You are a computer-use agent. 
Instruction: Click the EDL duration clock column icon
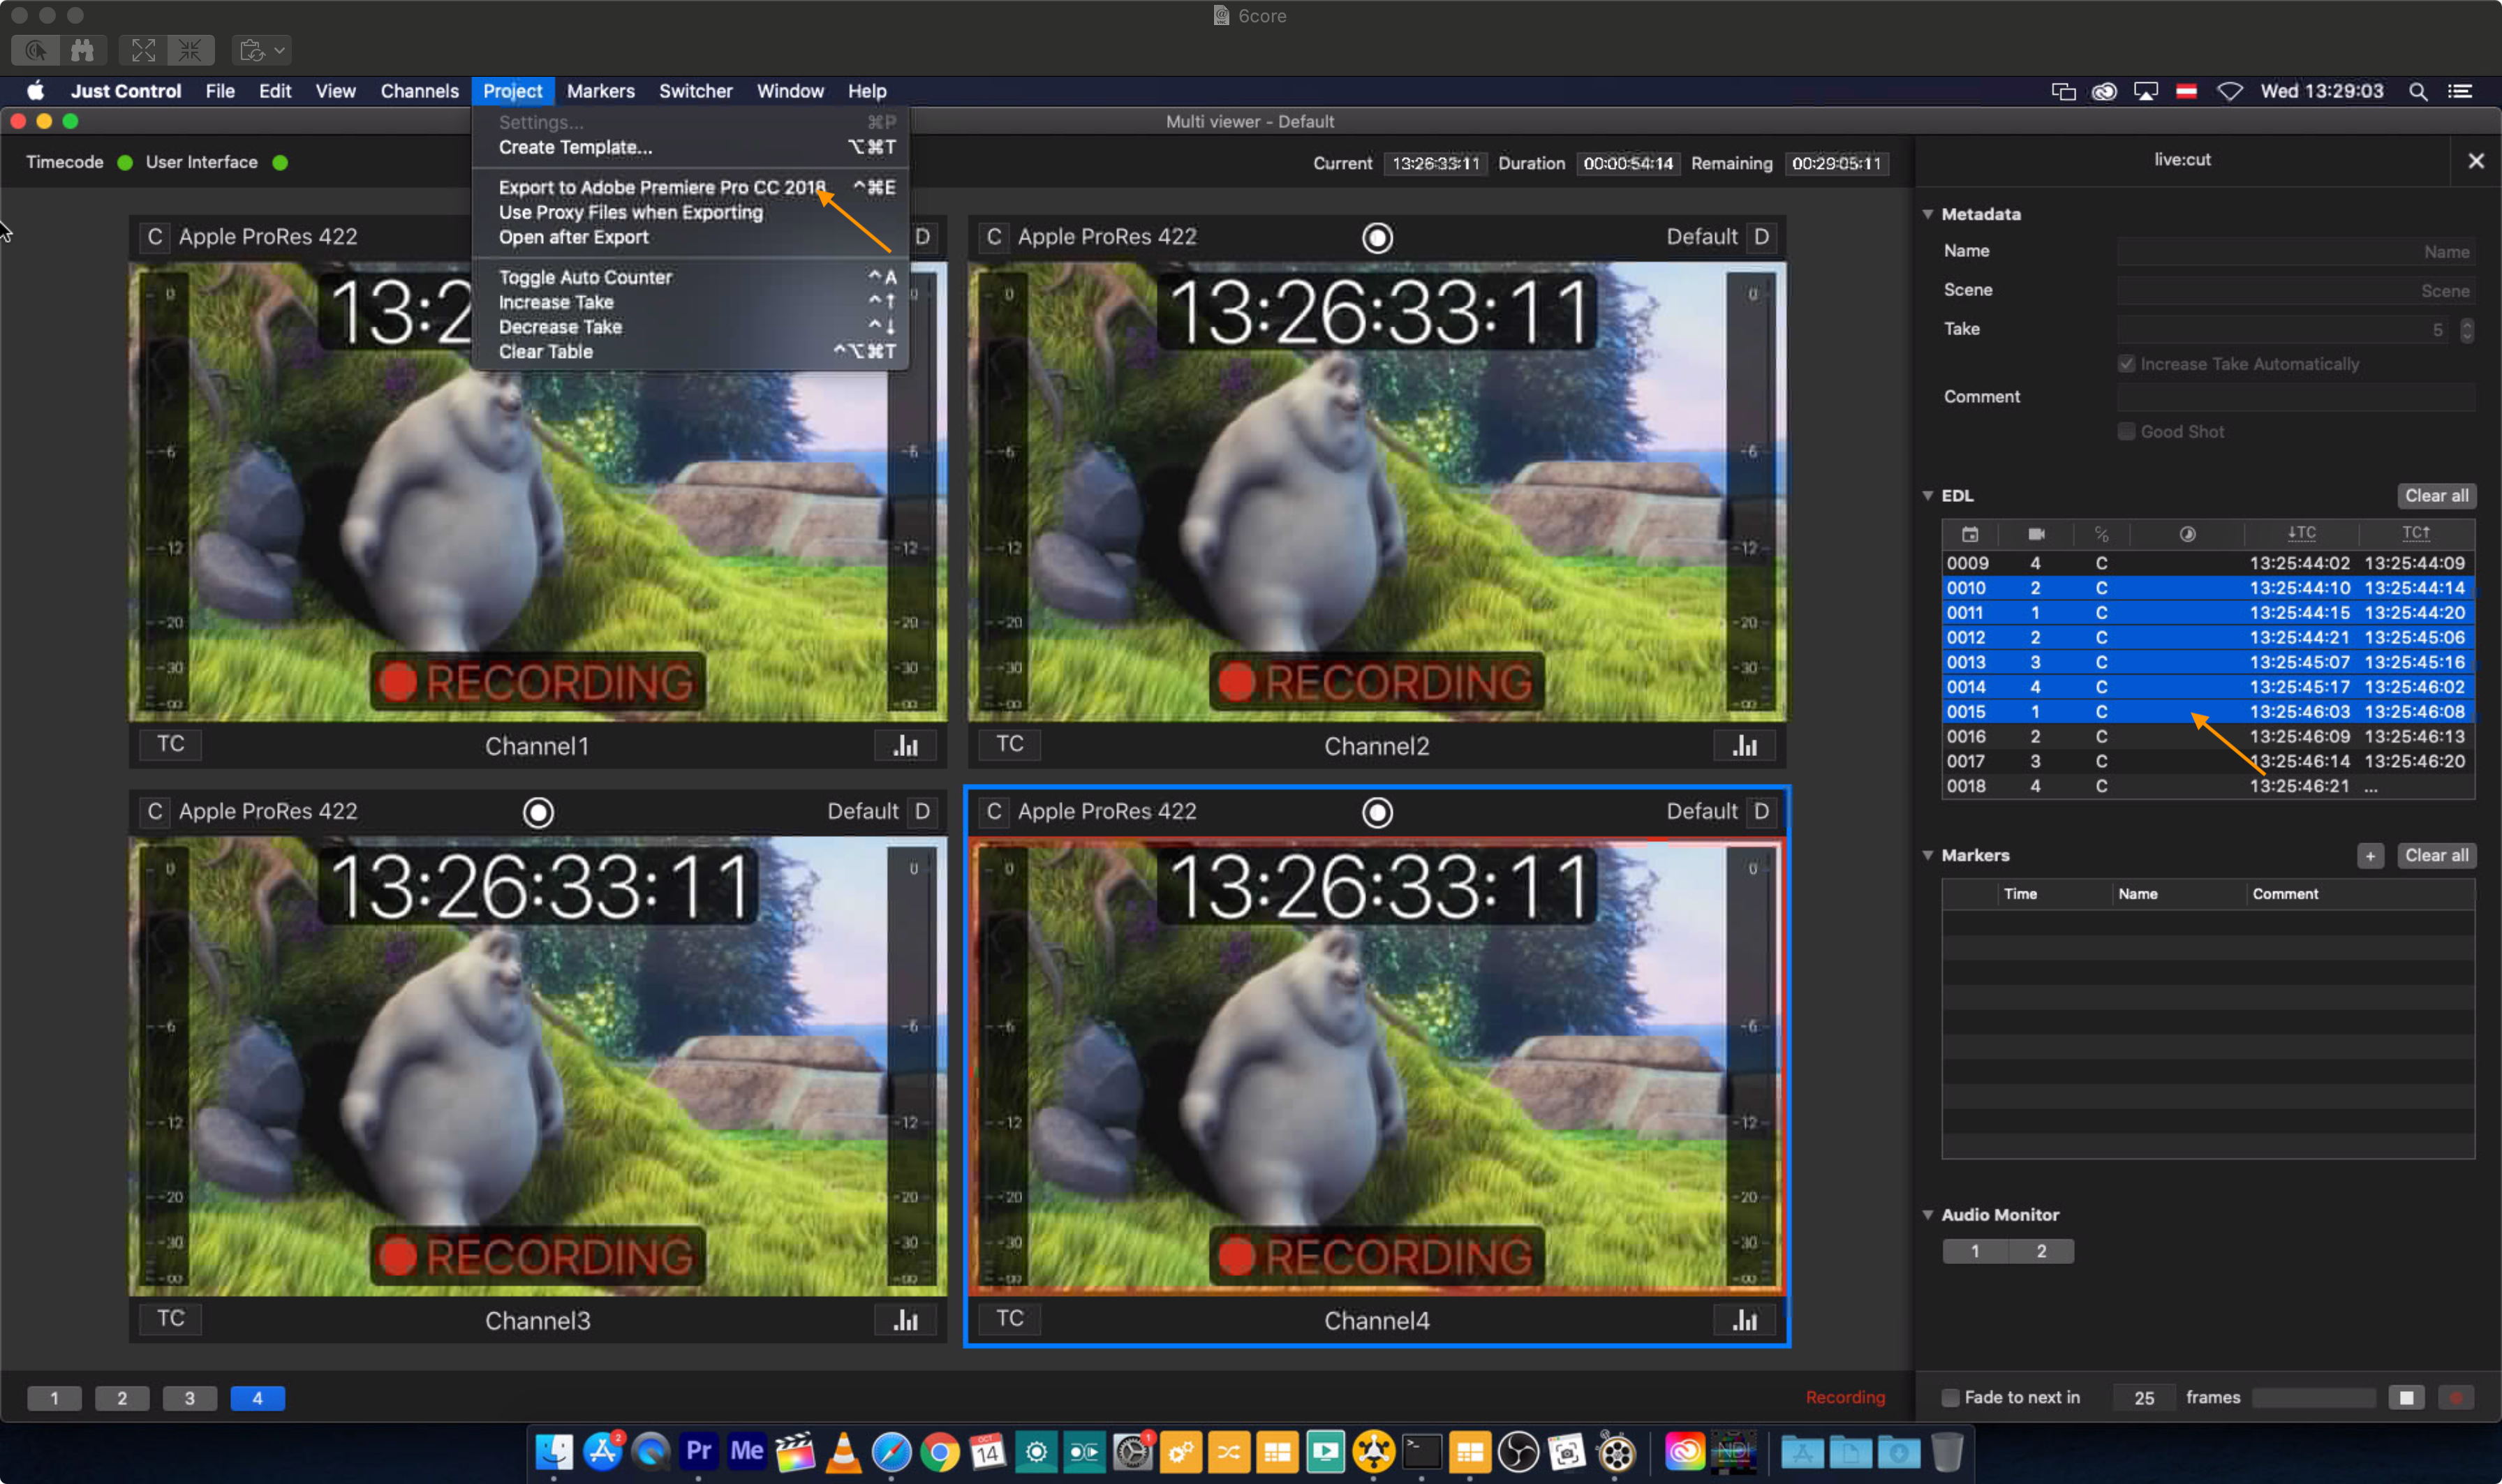2188,534
